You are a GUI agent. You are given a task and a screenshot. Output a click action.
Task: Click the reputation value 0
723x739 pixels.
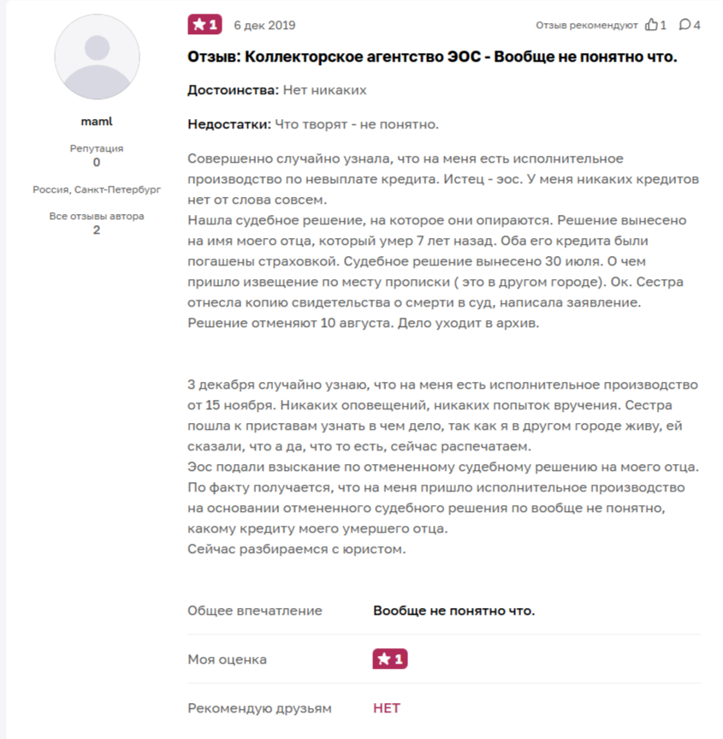(x=97, y=162)
